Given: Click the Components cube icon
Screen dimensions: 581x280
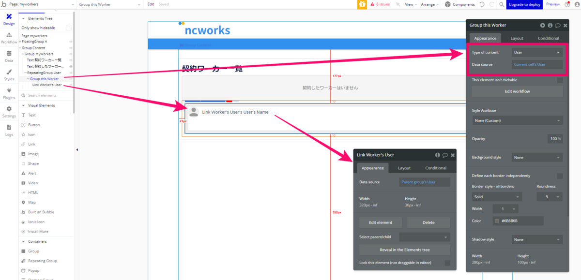Looking at the screenshot, I should point(448,4).
